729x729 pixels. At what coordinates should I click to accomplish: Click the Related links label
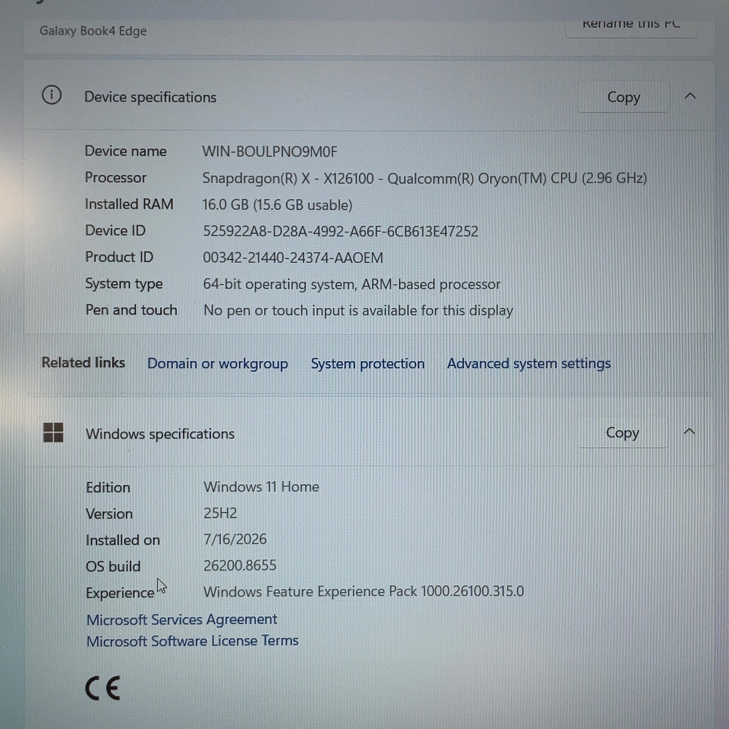tap(83, 363)
